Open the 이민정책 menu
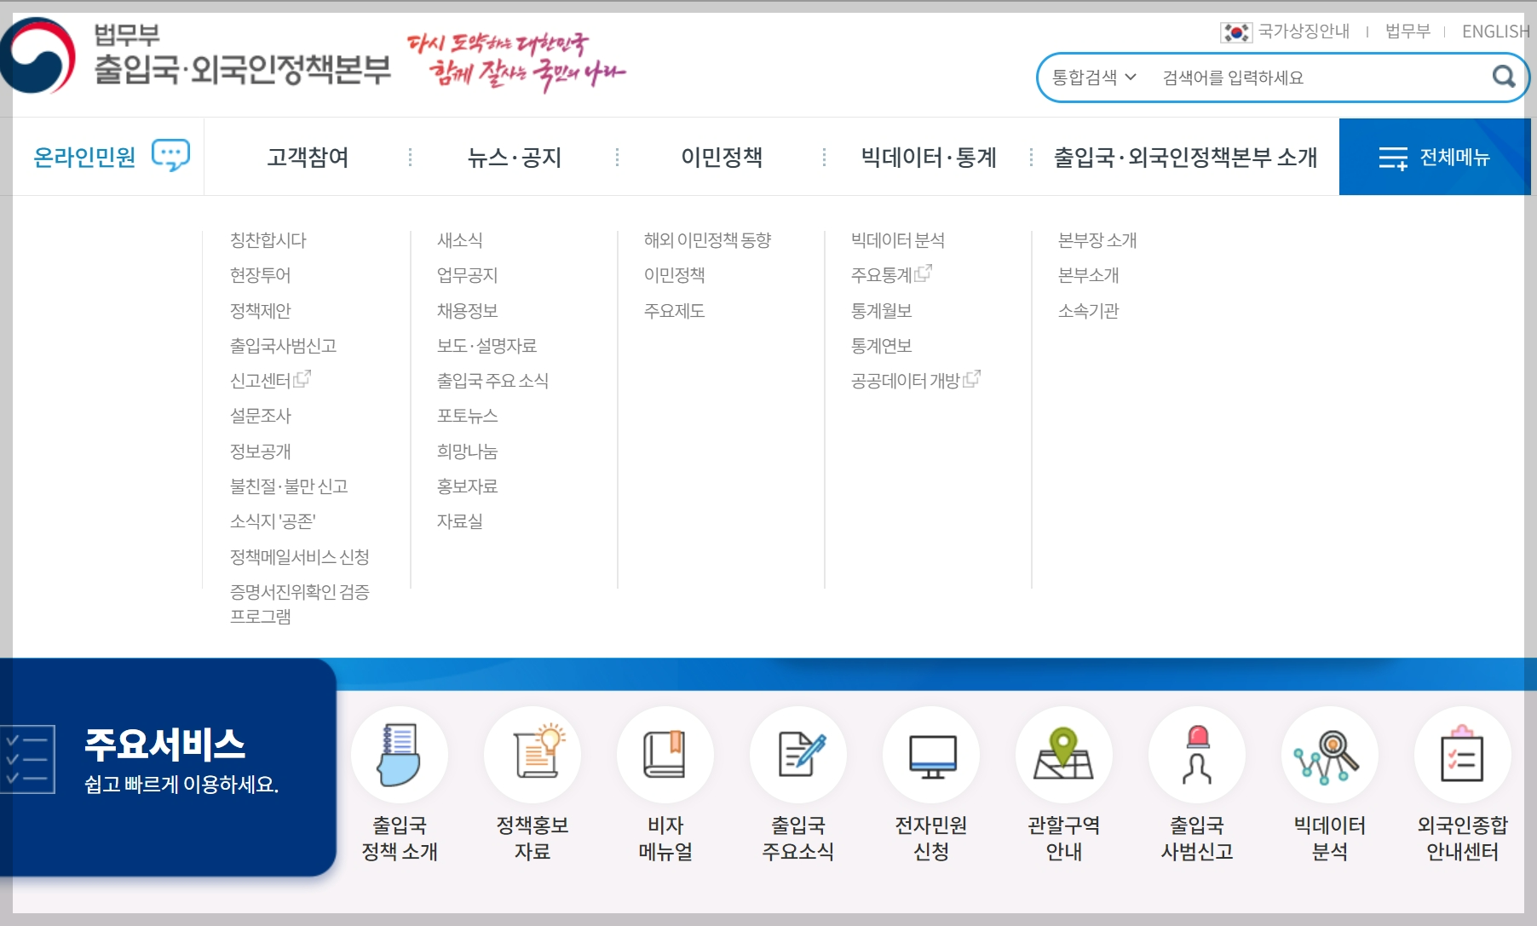1537x926 pixels. (722, 157)
